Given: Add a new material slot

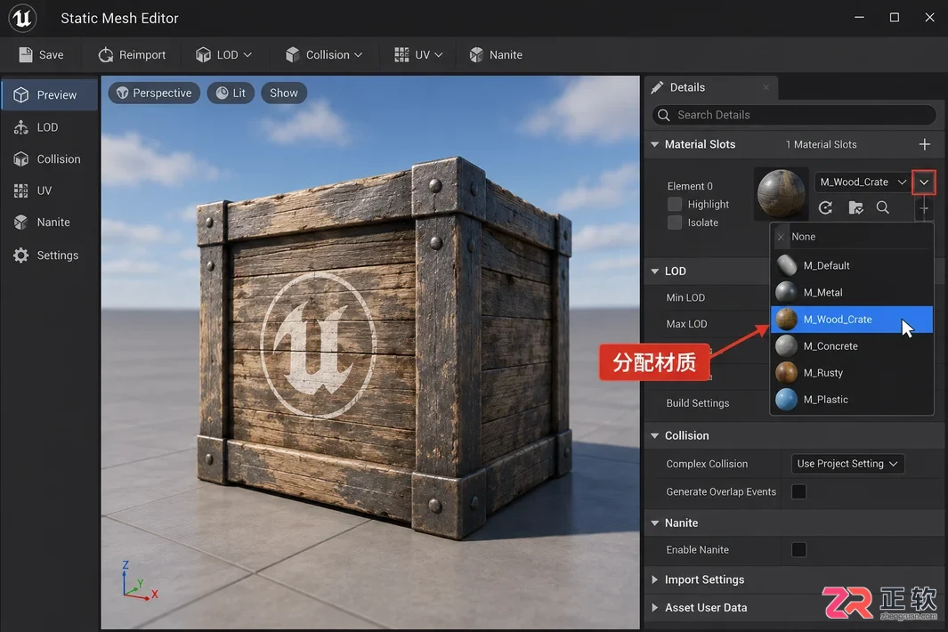Looking at the screenshot, I should coord(925,144).
